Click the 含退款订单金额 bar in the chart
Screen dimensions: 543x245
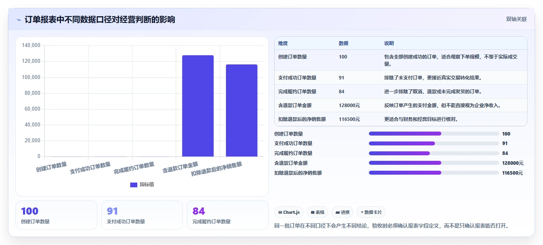(x=198, y=106)
